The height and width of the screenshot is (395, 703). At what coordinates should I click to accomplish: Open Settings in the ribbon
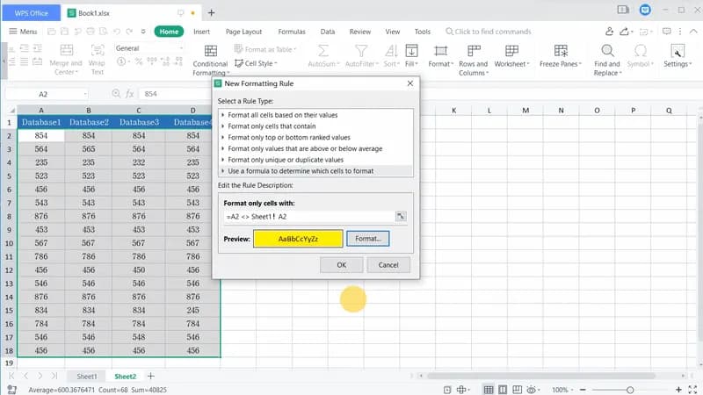click(678, 55)
